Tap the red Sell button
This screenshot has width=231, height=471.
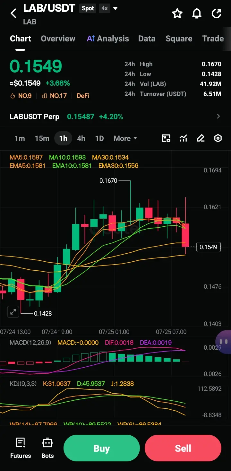183,448
